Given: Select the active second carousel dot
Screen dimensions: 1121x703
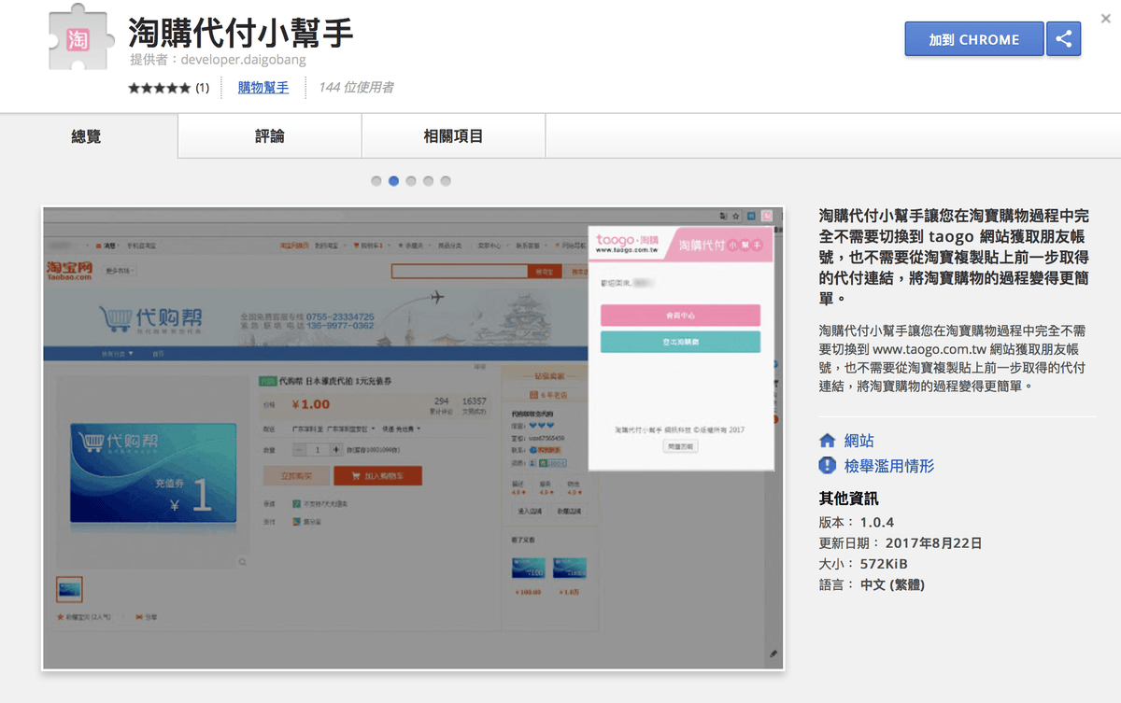Looking at the screenshot, I should click(x=393, y=181).
